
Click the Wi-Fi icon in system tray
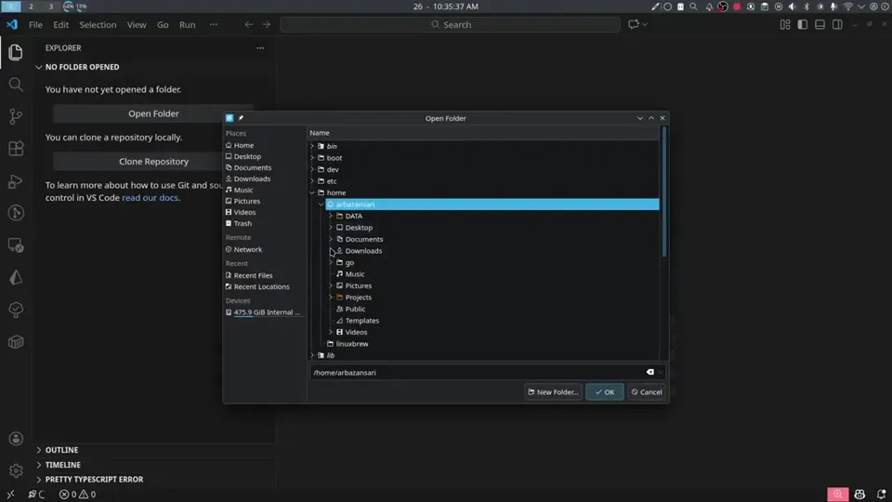(x=847, y=7)
